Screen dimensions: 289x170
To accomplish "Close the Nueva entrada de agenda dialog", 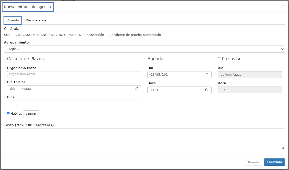I will pos(283,5).
